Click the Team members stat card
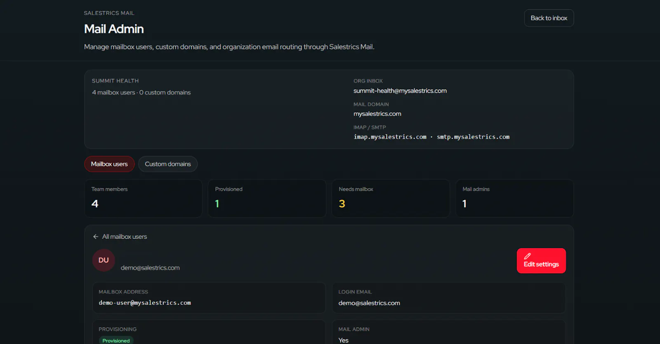Screen dimensions: 660x344 (x=144, y=198)
